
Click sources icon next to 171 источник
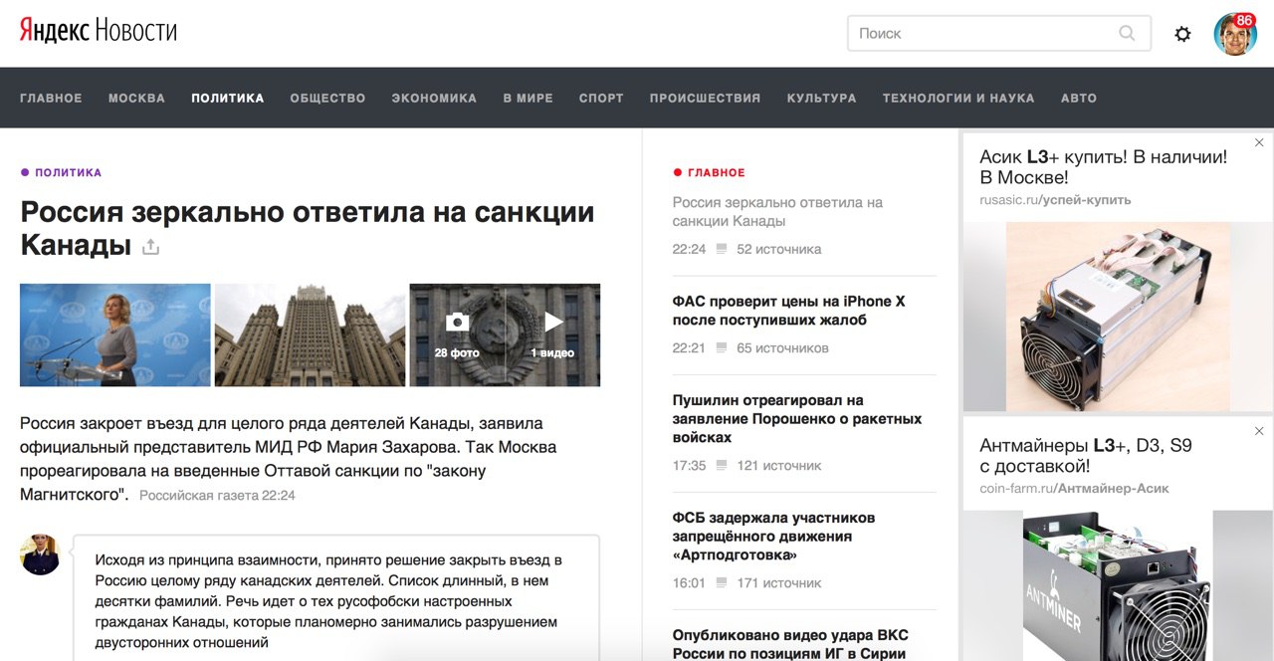722,583
